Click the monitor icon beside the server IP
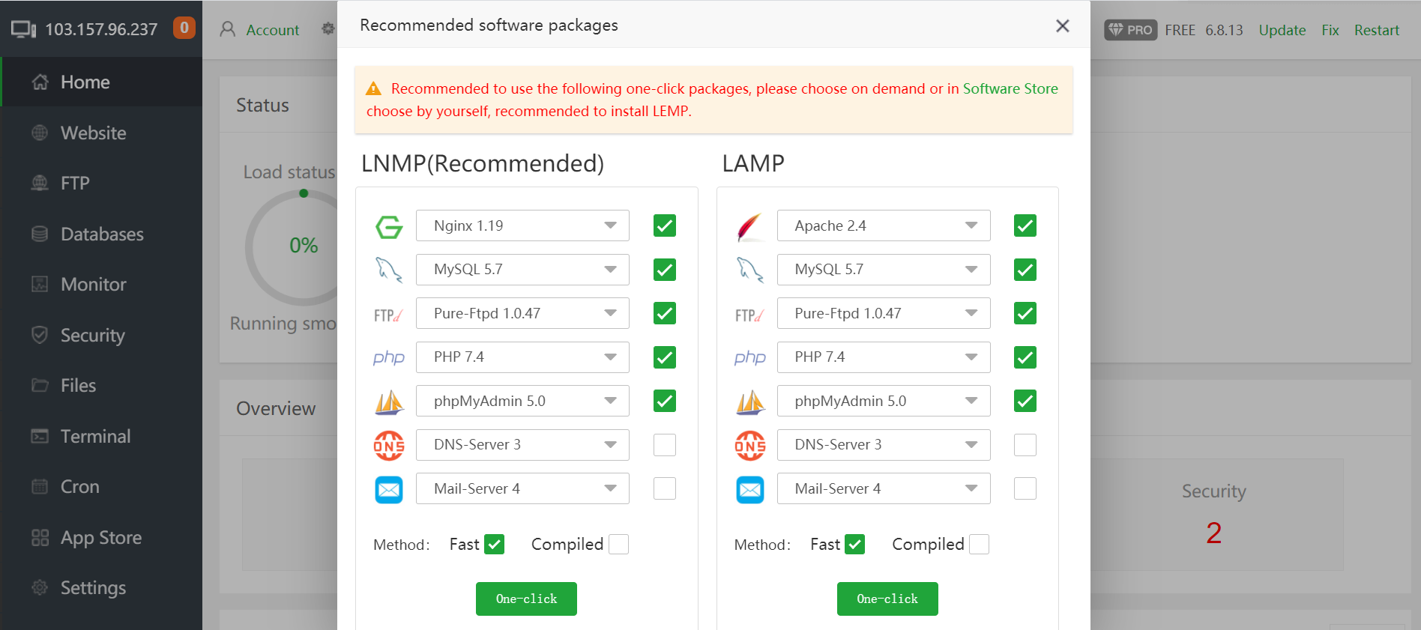The height and width of the screenshot is (630, 1421). point(23,29)
